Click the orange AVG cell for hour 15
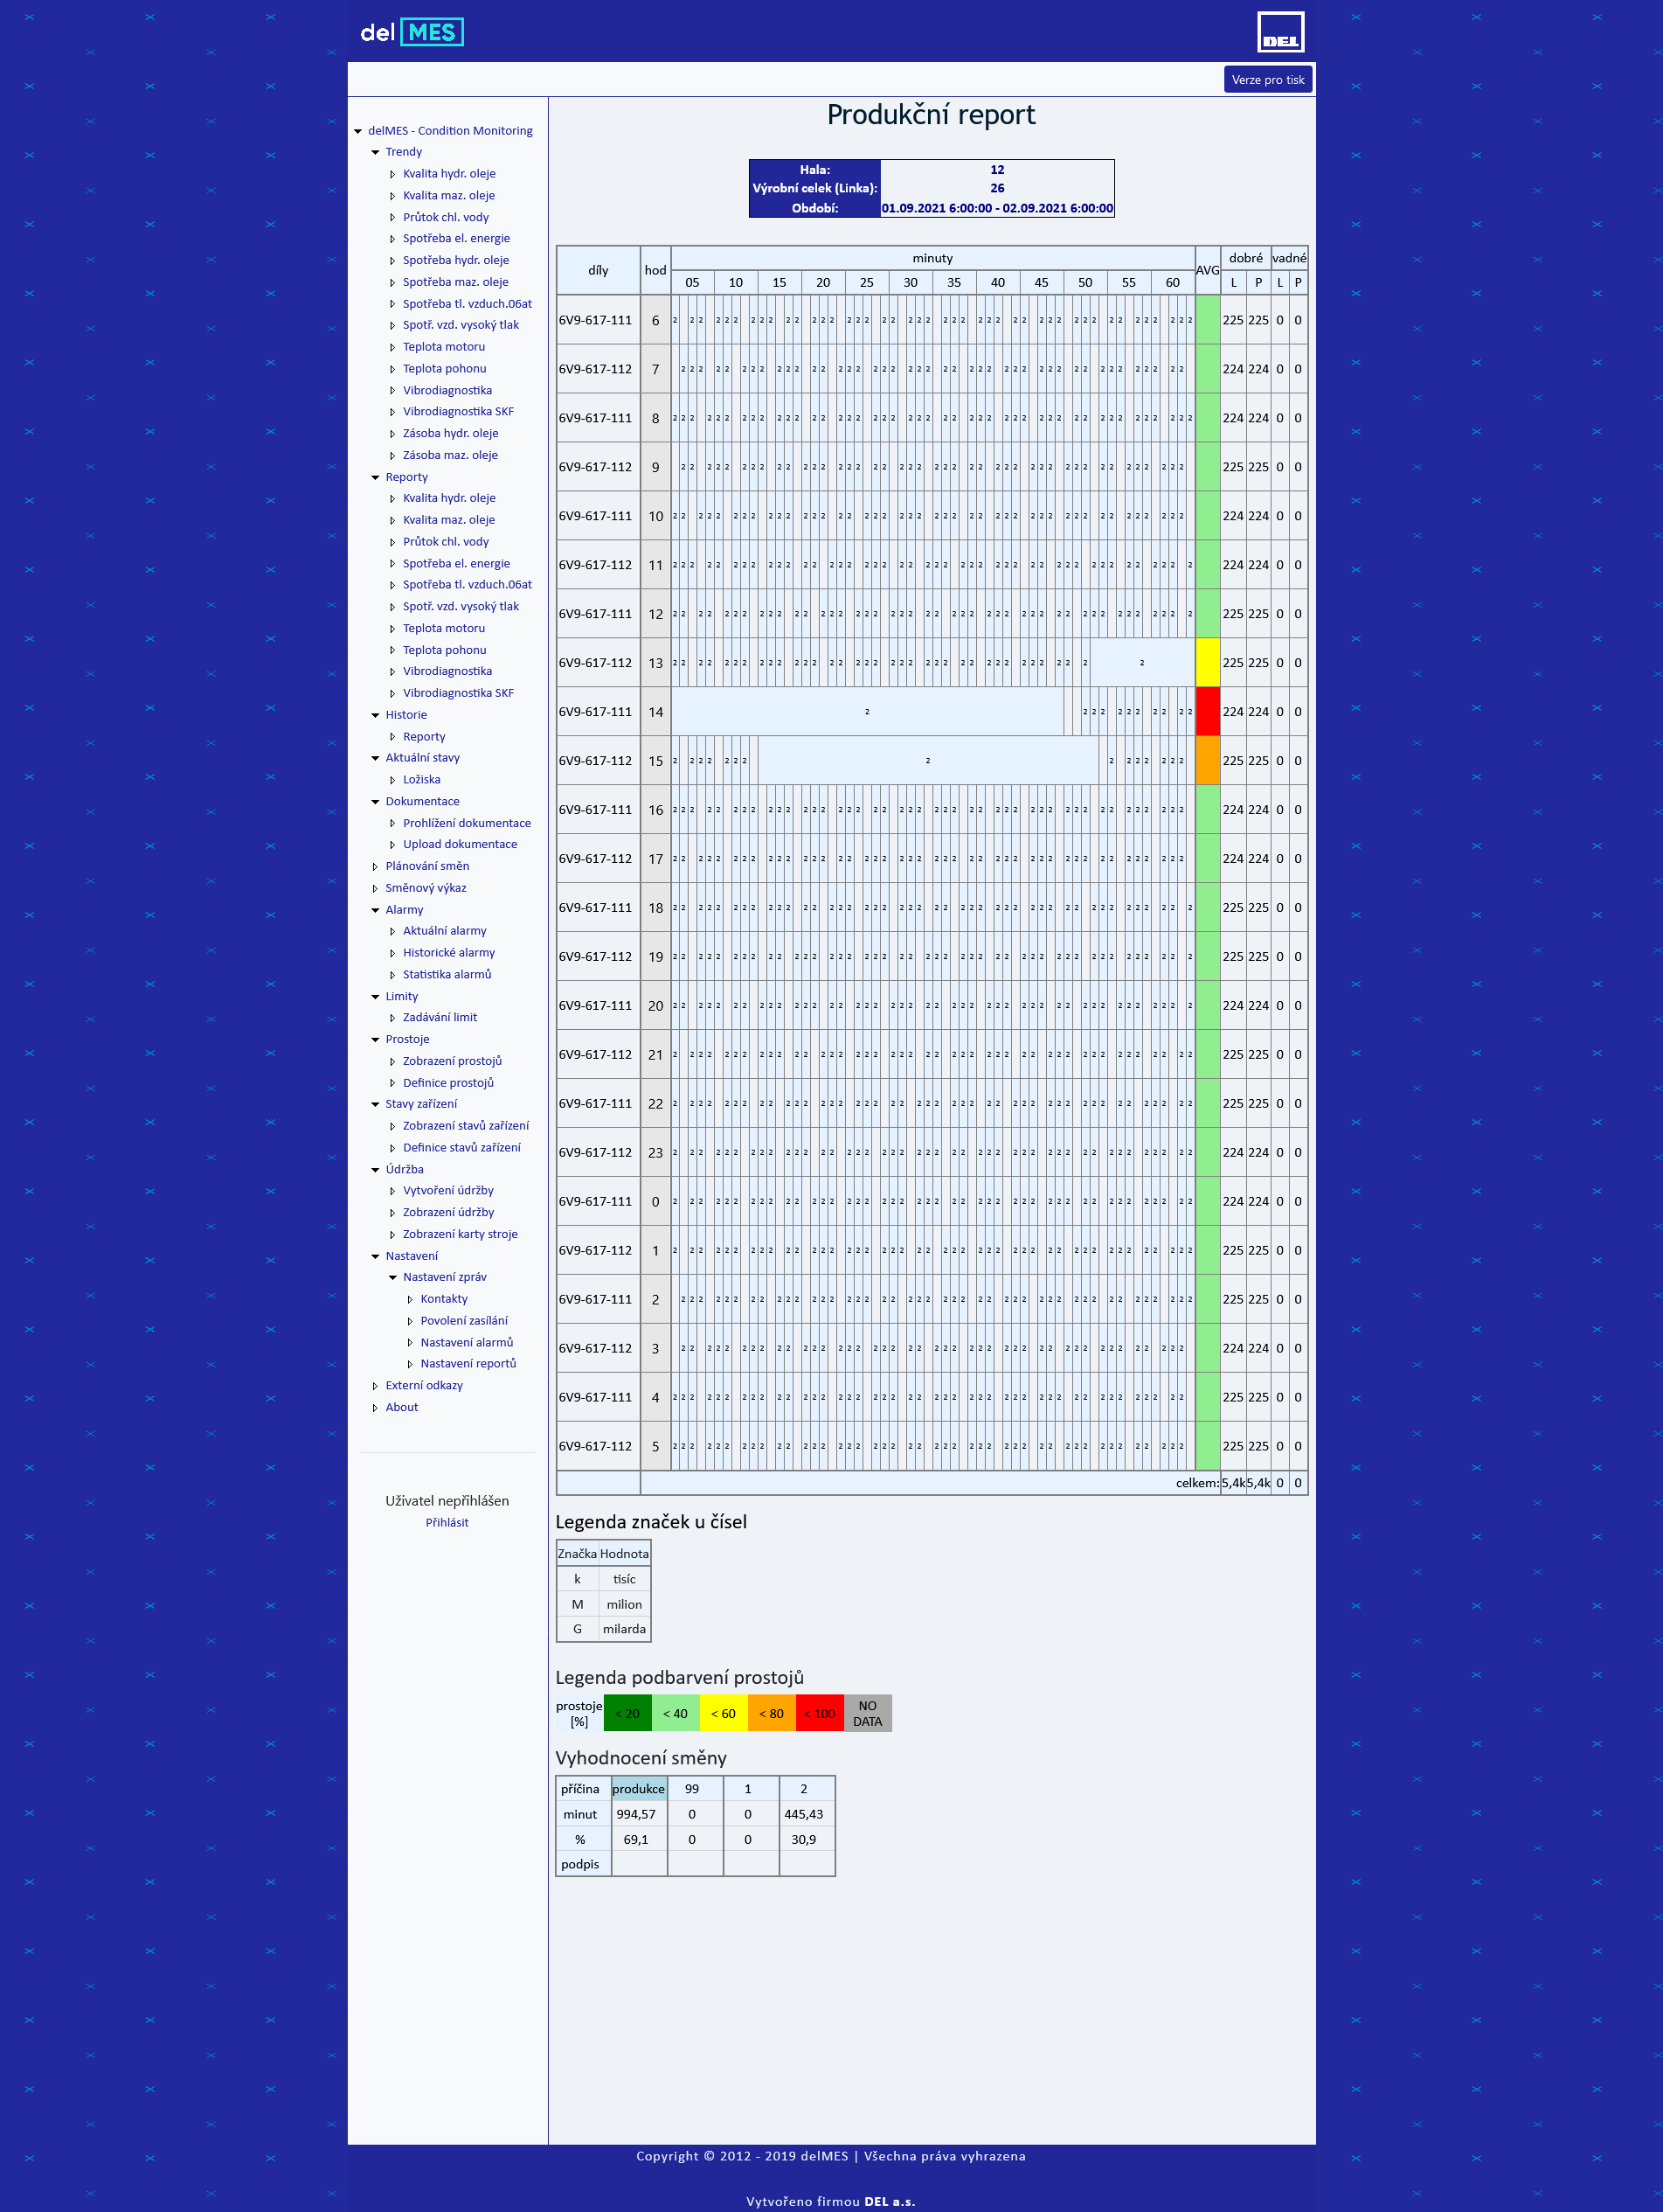1663x2212 pixels. (x=1208, y=760)
